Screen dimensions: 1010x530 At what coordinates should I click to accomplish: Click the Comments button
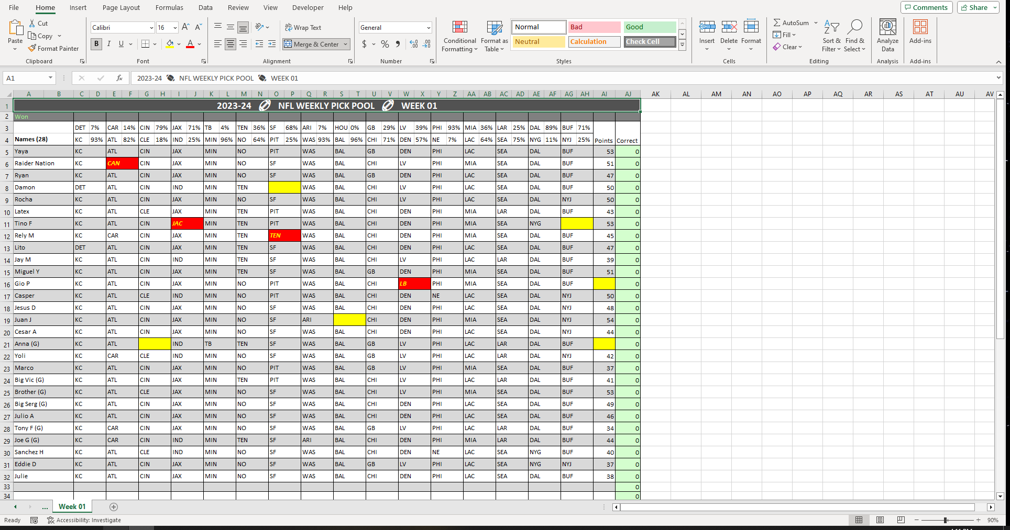tap(927, 7)
